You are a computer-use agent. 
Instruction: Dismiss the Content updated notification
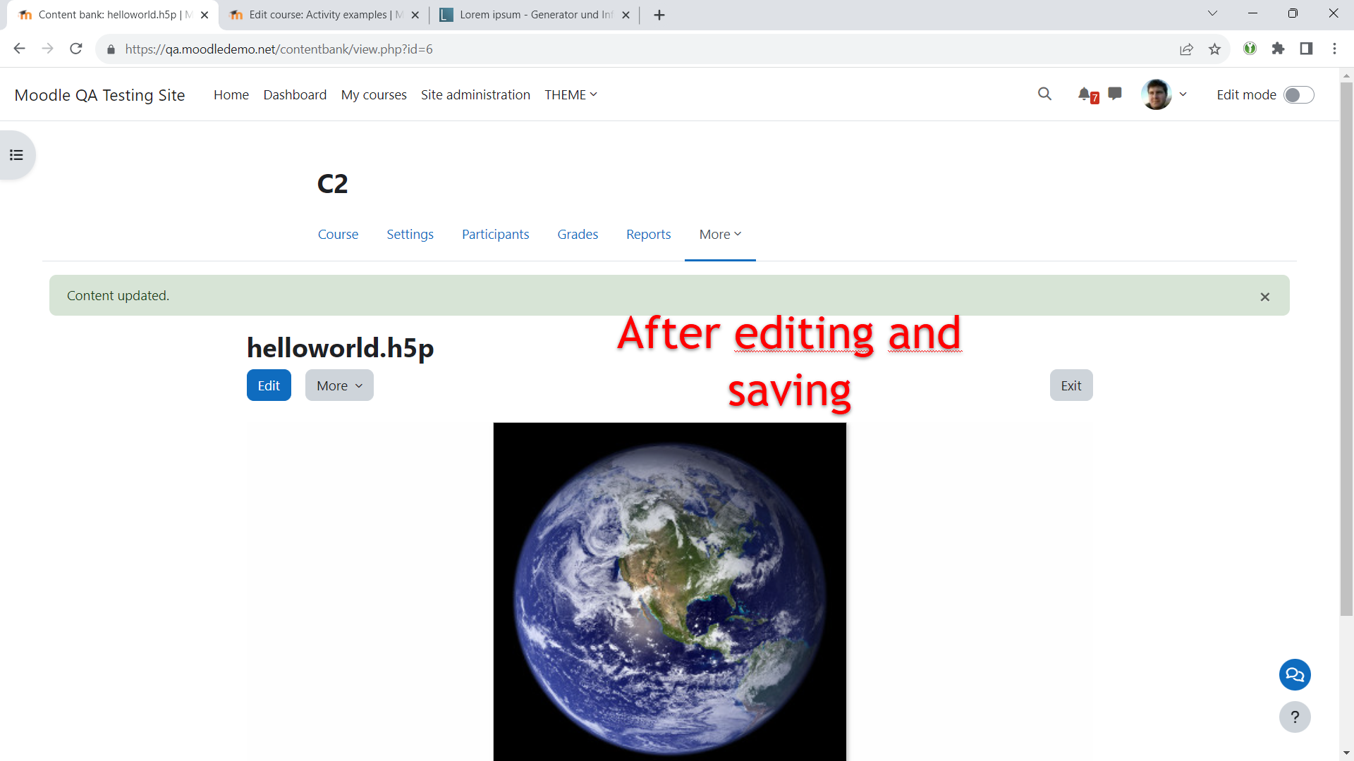1264,297
